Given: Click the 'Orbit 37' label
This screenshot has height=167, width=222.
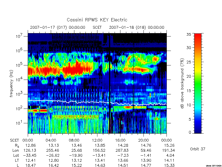Looking at the screenshot, I should coord(198,149).
